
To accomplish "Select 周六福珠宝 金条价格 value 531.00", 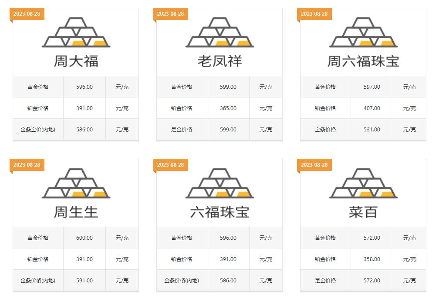I will [x=372, y=130].
